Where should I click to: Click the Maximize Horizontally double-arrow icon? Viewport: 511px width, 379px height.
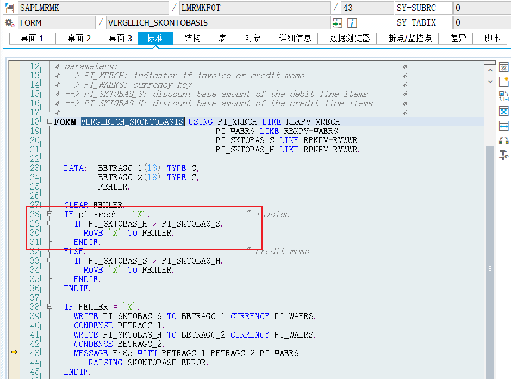point(503,126)
